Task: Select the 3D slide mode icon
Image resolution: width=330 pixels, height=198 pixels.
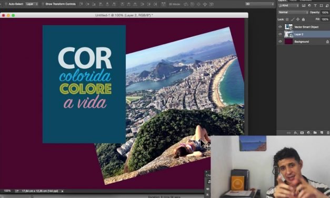Action: 205,4
